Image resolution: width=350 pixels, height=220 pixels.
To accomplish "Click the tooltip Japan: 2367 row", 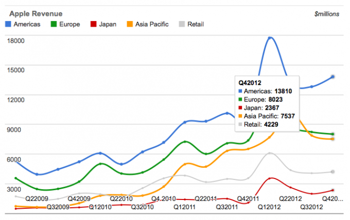I will pyautogui.click(x=259, y=108).
